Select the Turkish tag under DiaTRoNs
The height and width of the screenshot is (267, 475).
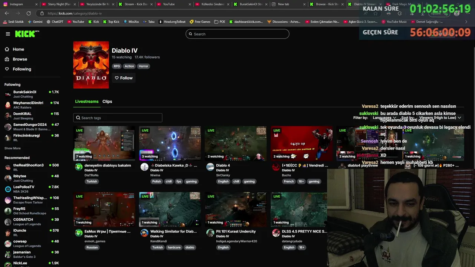pyautogui.click(x=92, y=182)
